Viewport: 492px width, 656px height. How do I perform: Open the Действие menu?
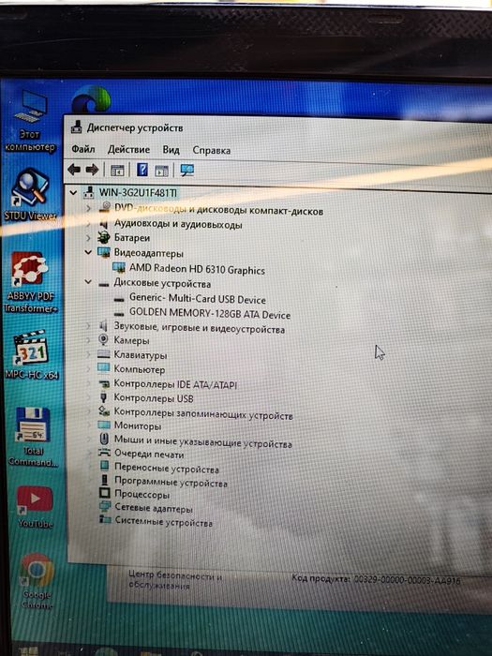tap(128, 149)
